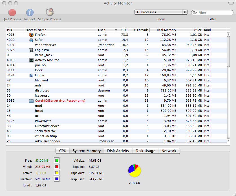The height and width of the screenshot is (196, 236).
Task: Click the green Free memory swatch
Action: (x=57, y=161)
